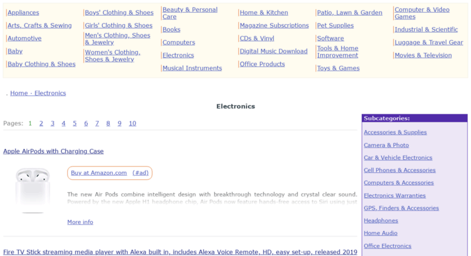Open Men's Clothing, Shoes & Jewelry
The width and height of the screenshot is (471, 256).
pos(118,39)
